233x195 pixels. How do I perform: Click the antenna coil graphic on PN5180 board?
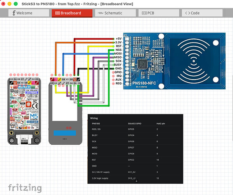pyautogui.click(x=194, y=61)
